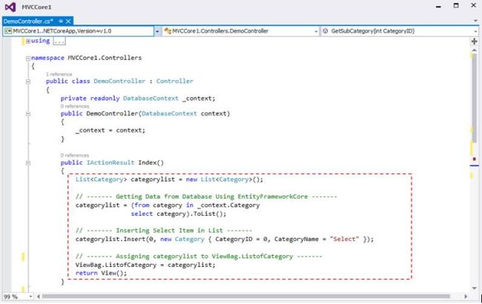Click the MVCCore1 window title
This screenshot has height=304, width=482.
click(36, 7)
